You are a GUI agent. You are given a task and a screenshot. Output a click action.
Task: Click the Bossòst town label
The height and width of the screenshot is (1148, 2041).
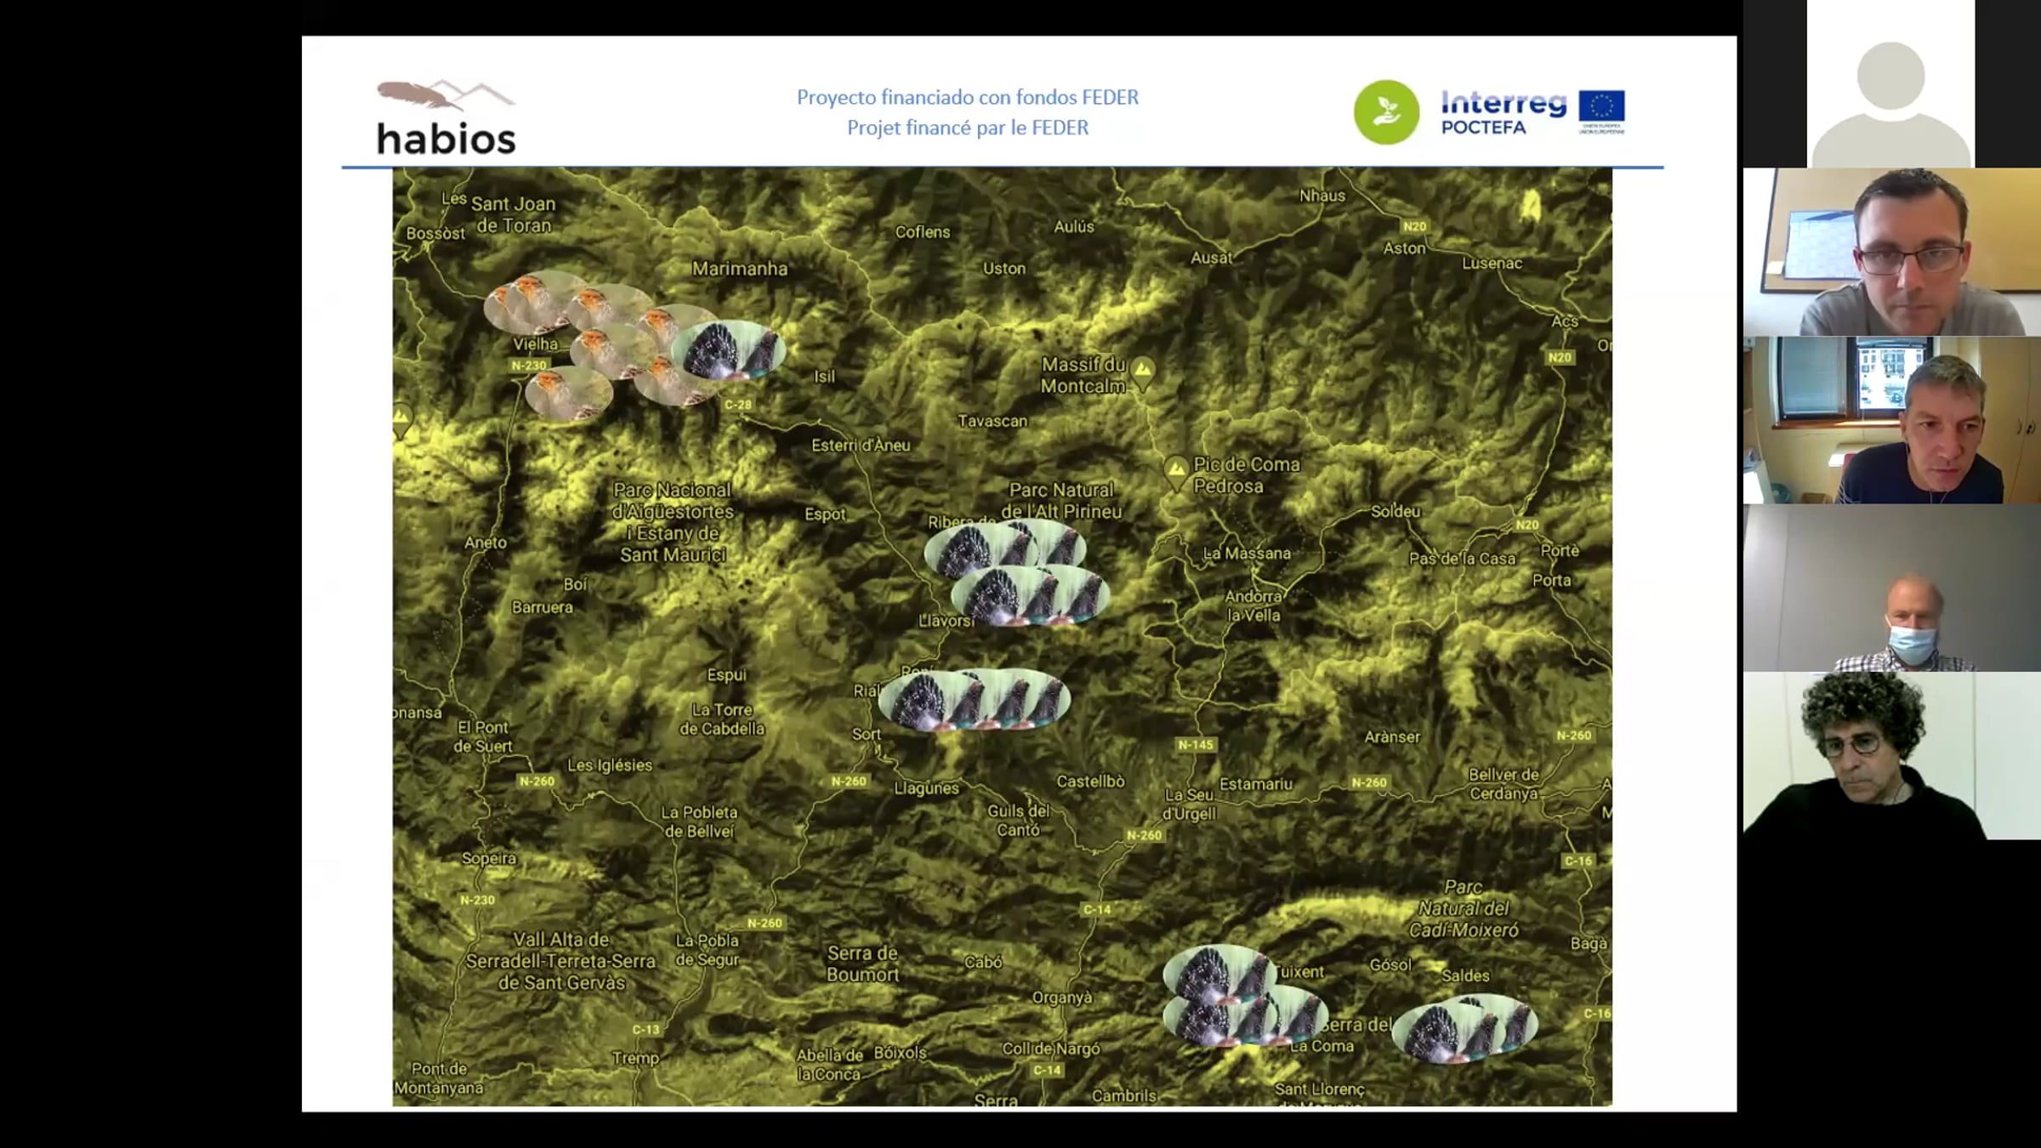[435, 233]
